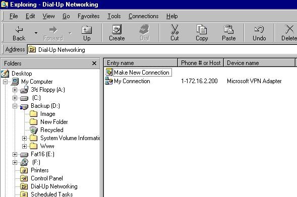The image size is (297, 197).
Task: Close the Folders pane
Action: coord(94,63)
